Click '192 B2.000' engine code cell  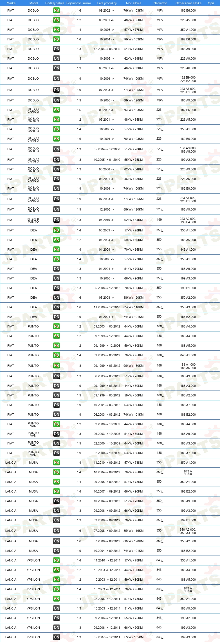pyautogui.click(x=188, y=491)
